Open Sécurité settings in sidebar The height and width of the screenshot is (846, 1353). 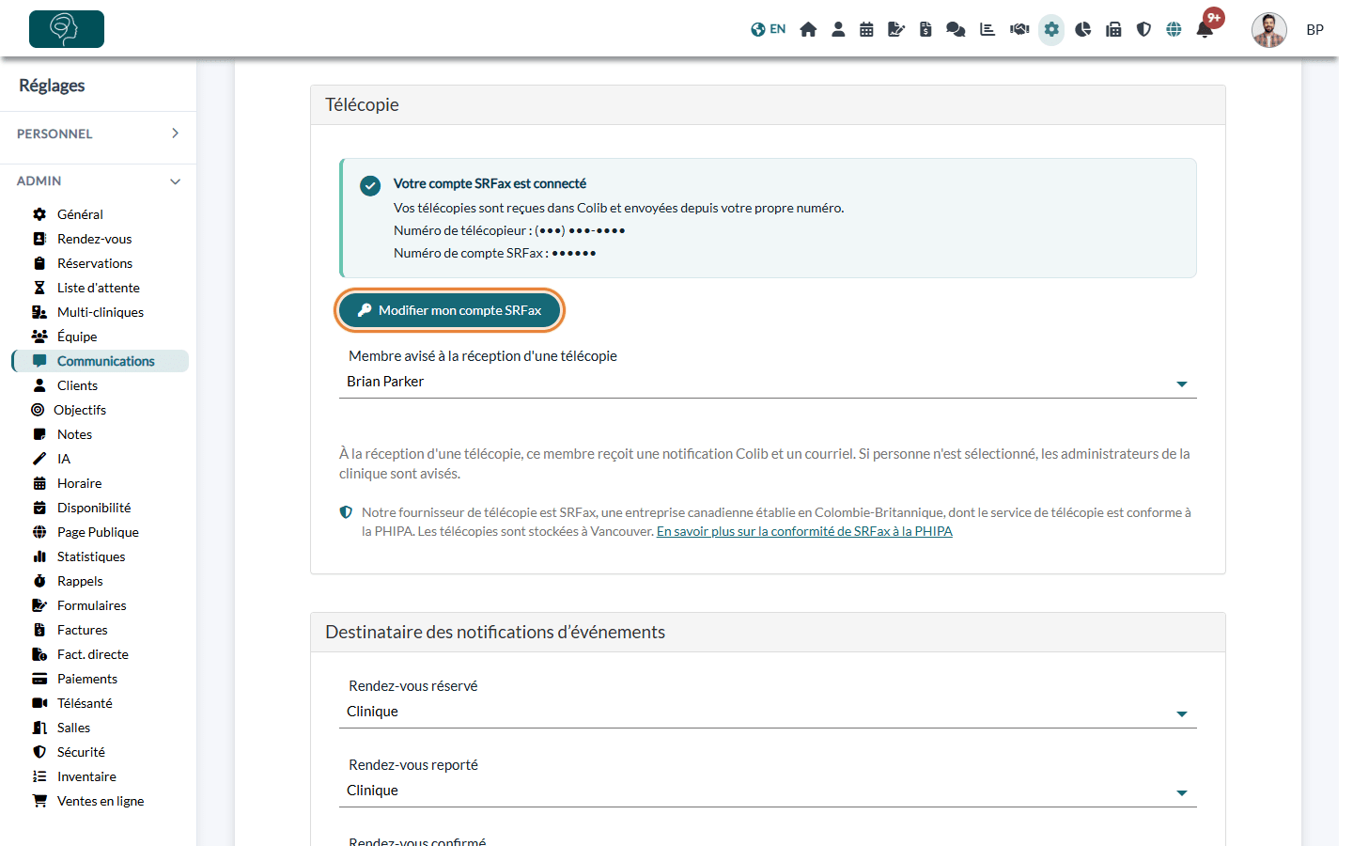[81, 752]
